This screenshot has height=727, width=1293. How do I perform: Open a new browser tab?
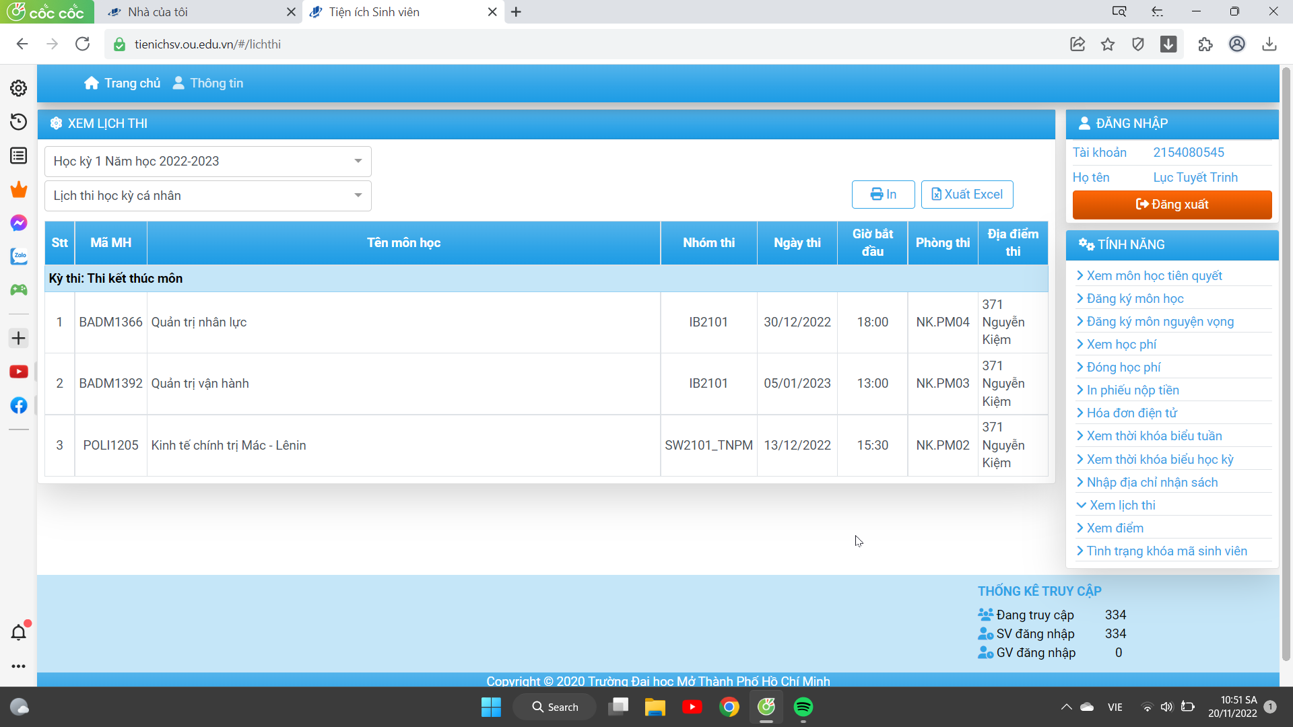pos(517,12)
